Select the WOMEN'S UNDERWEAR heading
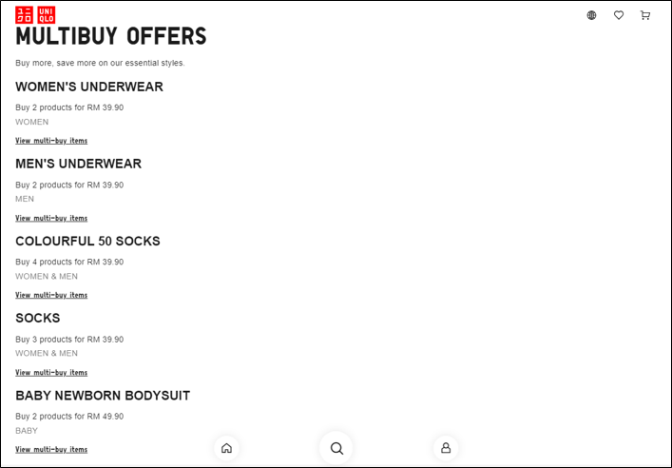672x468 pixels. click(x=89, y=87)
